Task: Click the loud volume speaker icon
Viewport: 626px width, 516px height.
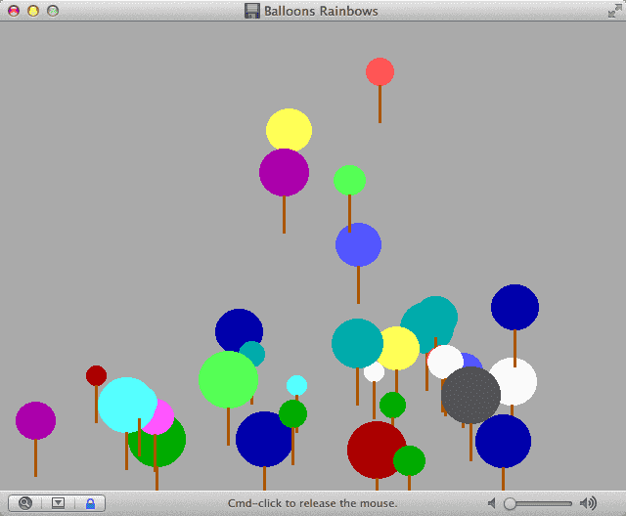Action: click(x=588, y=503)
